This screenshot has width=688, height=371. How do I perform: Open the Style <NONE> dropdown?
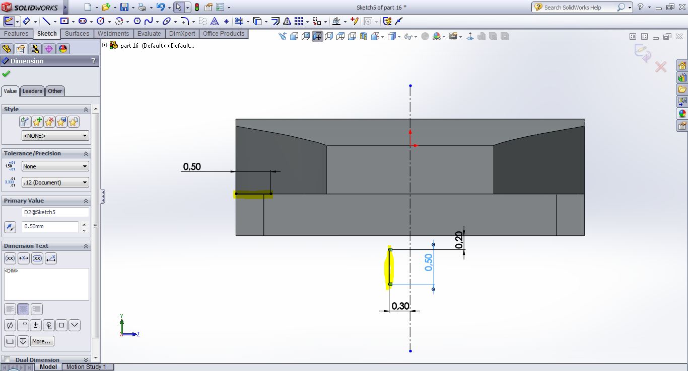click(55, 136)
